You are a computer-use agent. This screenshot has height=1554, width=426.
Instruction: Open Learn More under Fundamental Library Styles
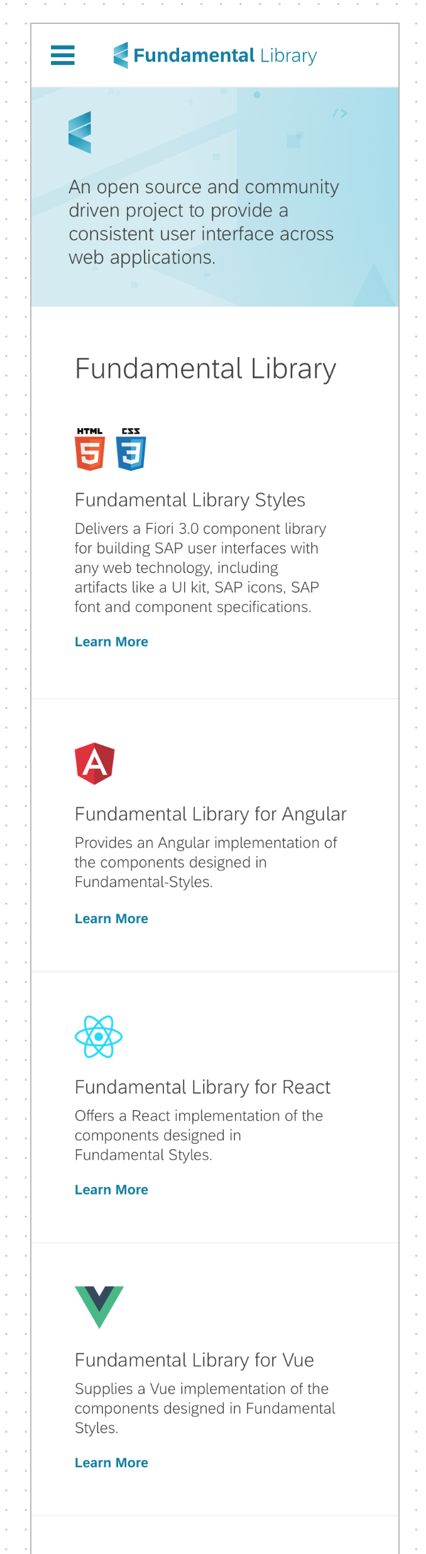(x=111, y=642)
